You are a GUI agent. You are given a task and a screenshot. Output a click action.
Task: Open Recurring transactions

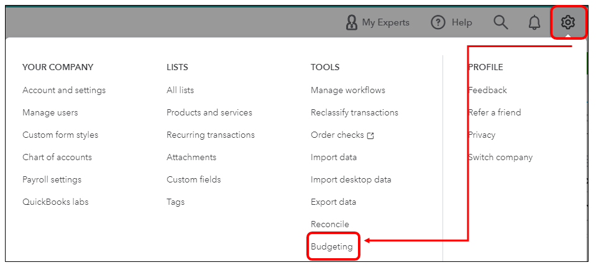point(211,135)
